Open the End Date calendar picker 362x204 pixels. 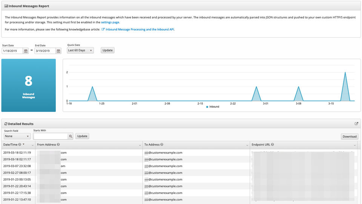coord(59,51)
